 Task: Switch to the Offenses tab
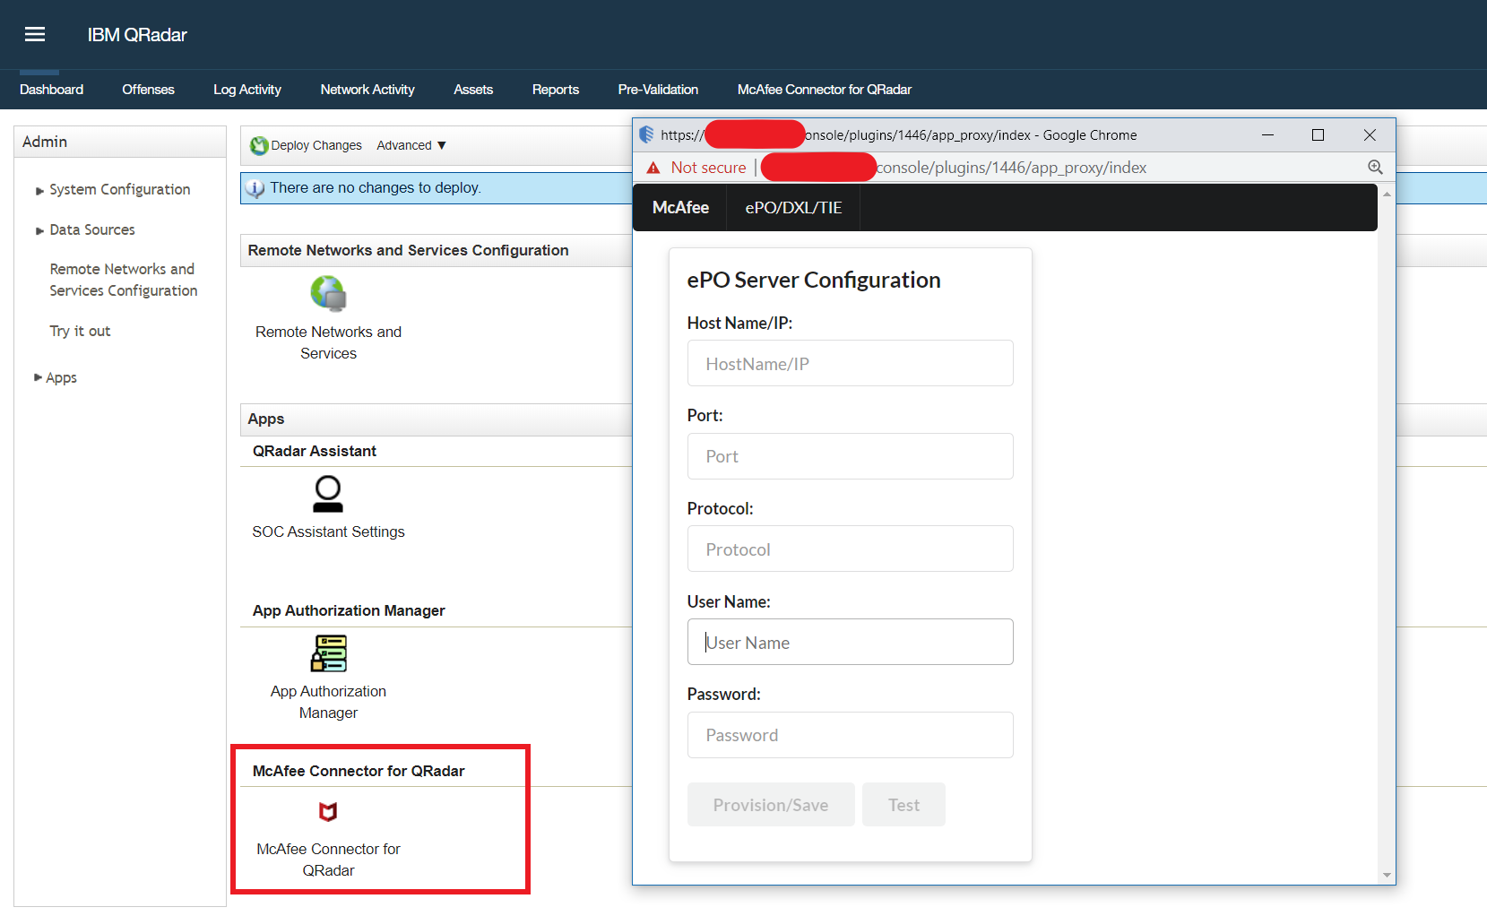coord(148,90)
